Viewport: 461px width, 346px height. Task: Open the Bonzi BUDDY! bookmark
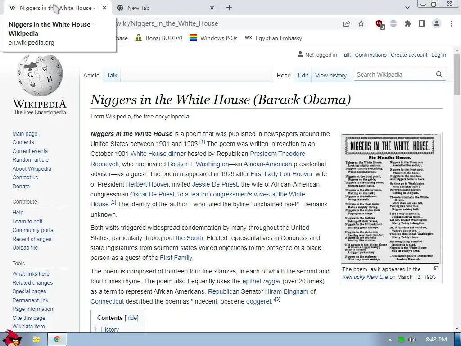[x=159, y=38]
